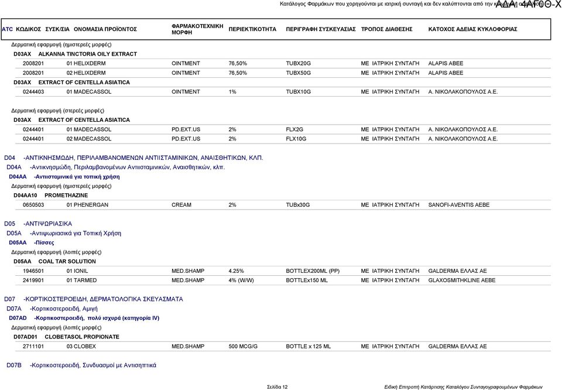The width and height of the screenshot is (562, 390).
Task: Select code 2711101
Action: click(33, 346)
